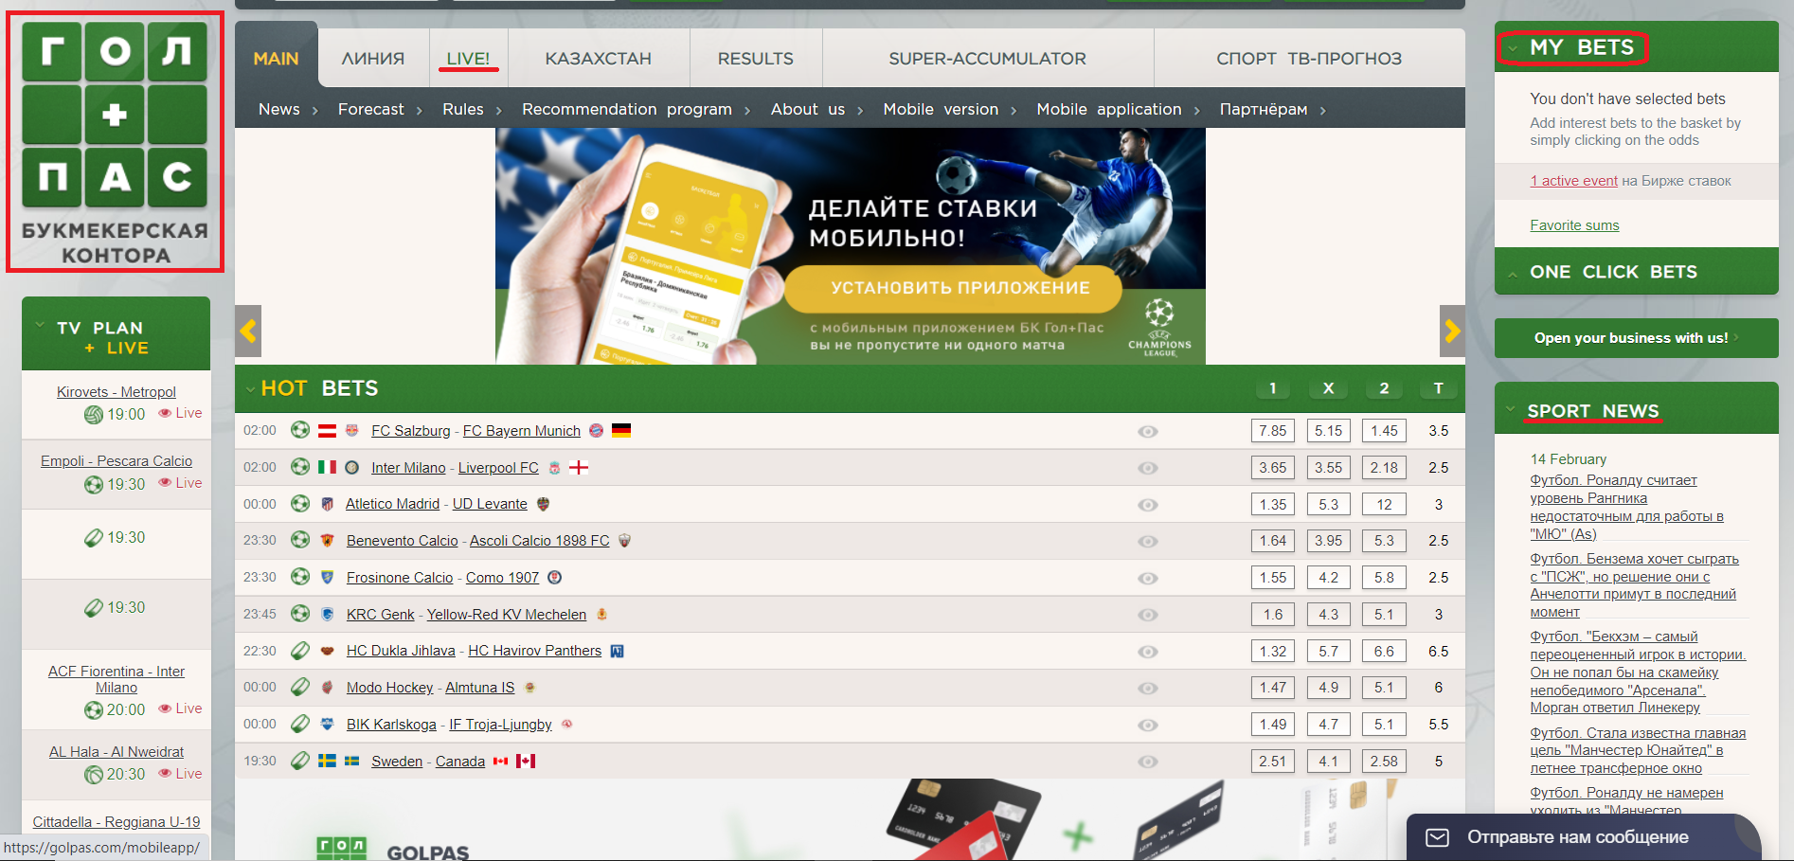Image resolution: width=1794 pixels, height=861 pixels.
Task: Click soccer ball icon in KRC Genk row
Action: click(300, 614)
